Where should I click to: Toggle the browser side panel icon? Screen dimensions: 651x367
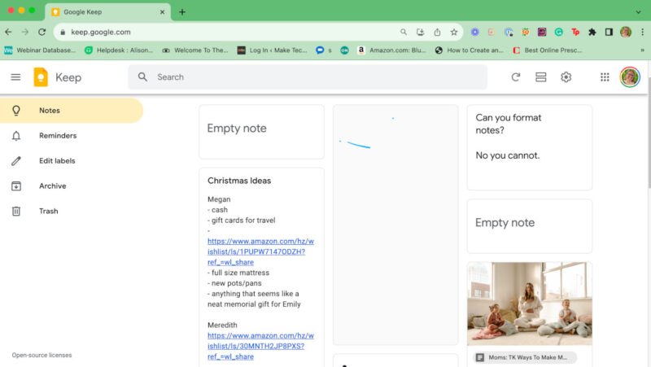[x=609, y=32]
